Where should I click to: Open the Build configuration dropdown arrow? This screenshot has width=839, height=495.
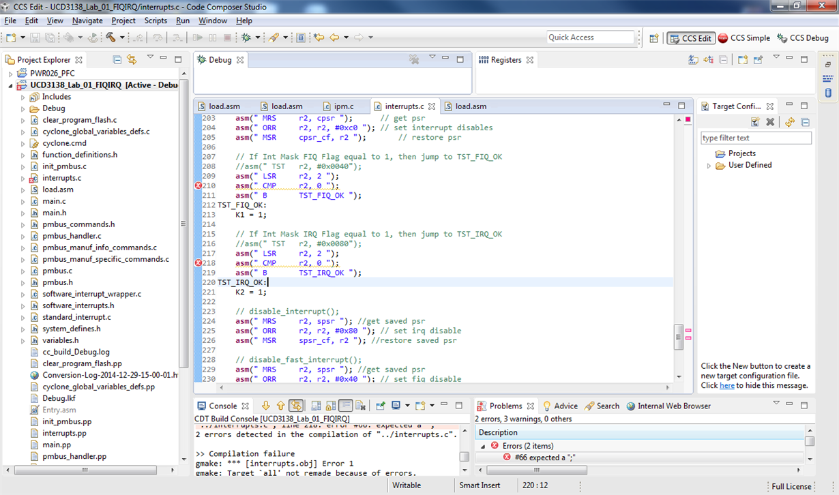pyautogui.click(x=122, y=37)
